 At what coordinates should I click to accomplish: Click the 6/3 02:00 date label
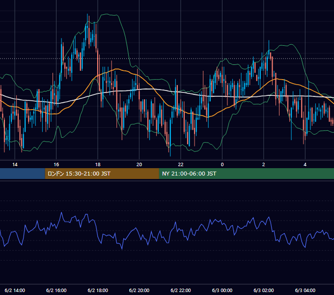coord(263,290)
